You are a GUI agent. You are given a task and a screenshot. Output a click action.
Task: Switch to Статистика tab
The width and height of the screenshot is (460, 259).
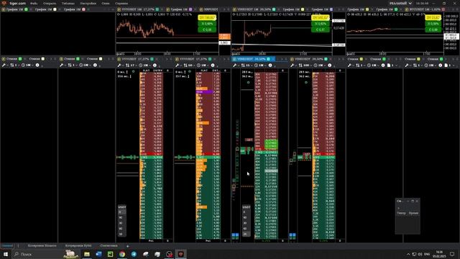[109, 246]
